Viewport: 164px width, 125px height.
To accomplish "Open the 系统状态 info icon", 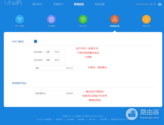I will (146, 19).
